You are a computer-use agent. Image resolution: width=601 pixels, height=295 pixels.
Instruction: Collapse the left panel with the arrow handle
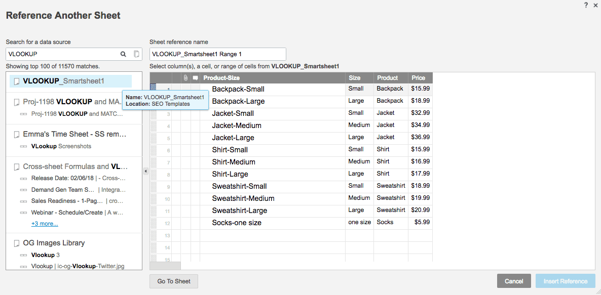pos(146,171)
